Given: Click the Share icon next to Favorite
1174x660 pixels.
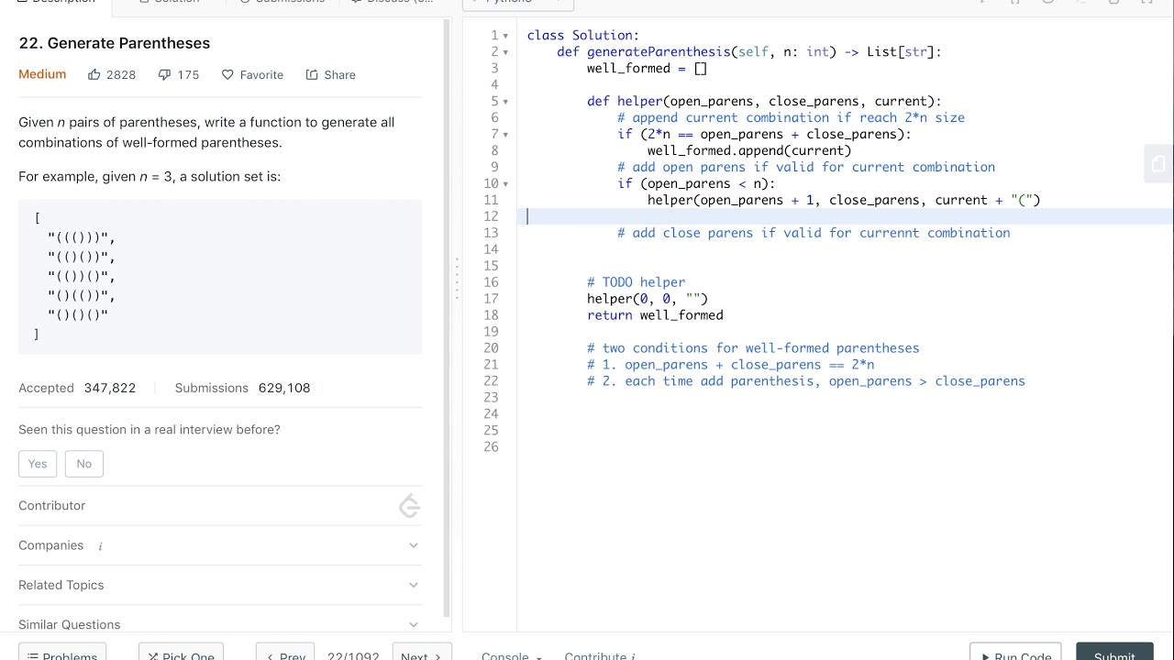Looking at the screenshot, I should coord(312,74).
